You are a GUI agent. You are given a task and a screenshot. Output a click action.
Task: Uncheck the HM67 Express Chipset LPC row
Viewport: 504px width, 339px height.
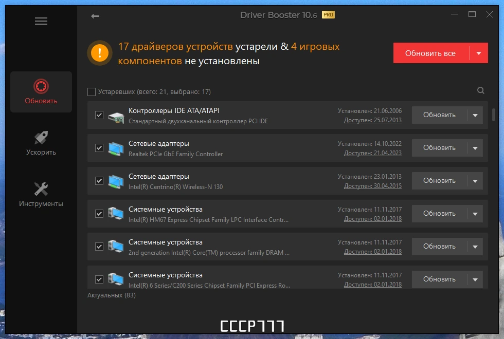[x=99, y=214]
